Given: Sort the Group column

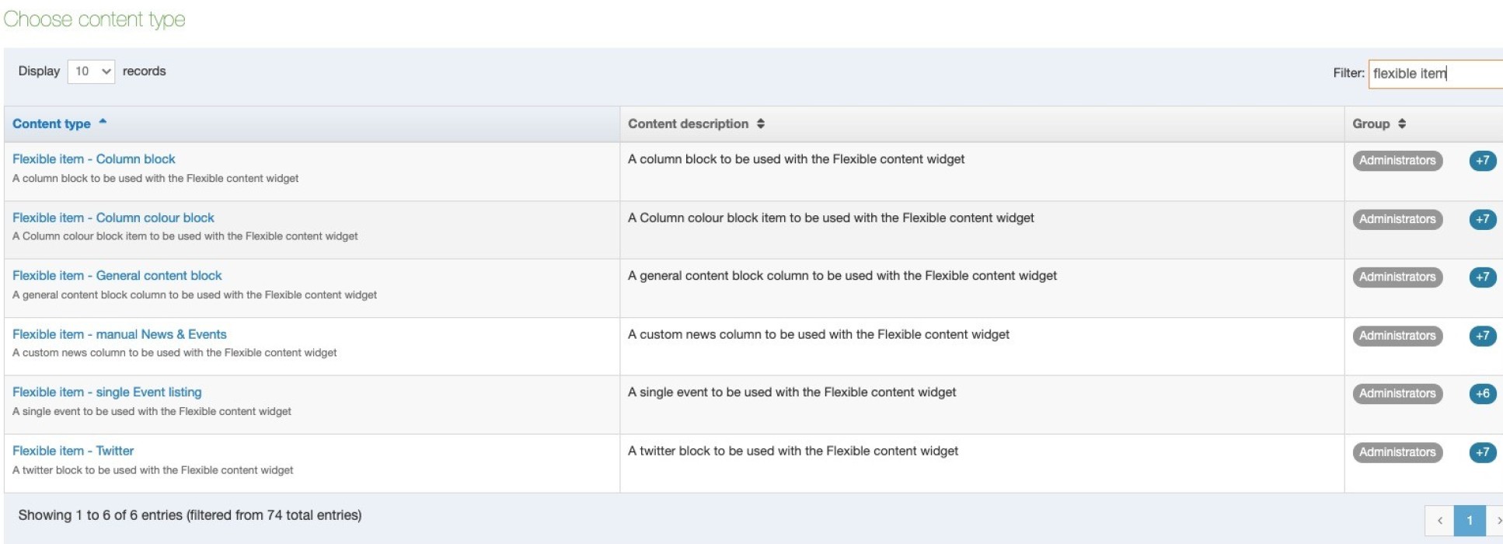Looking at the screenshot, I should 1401,124.
